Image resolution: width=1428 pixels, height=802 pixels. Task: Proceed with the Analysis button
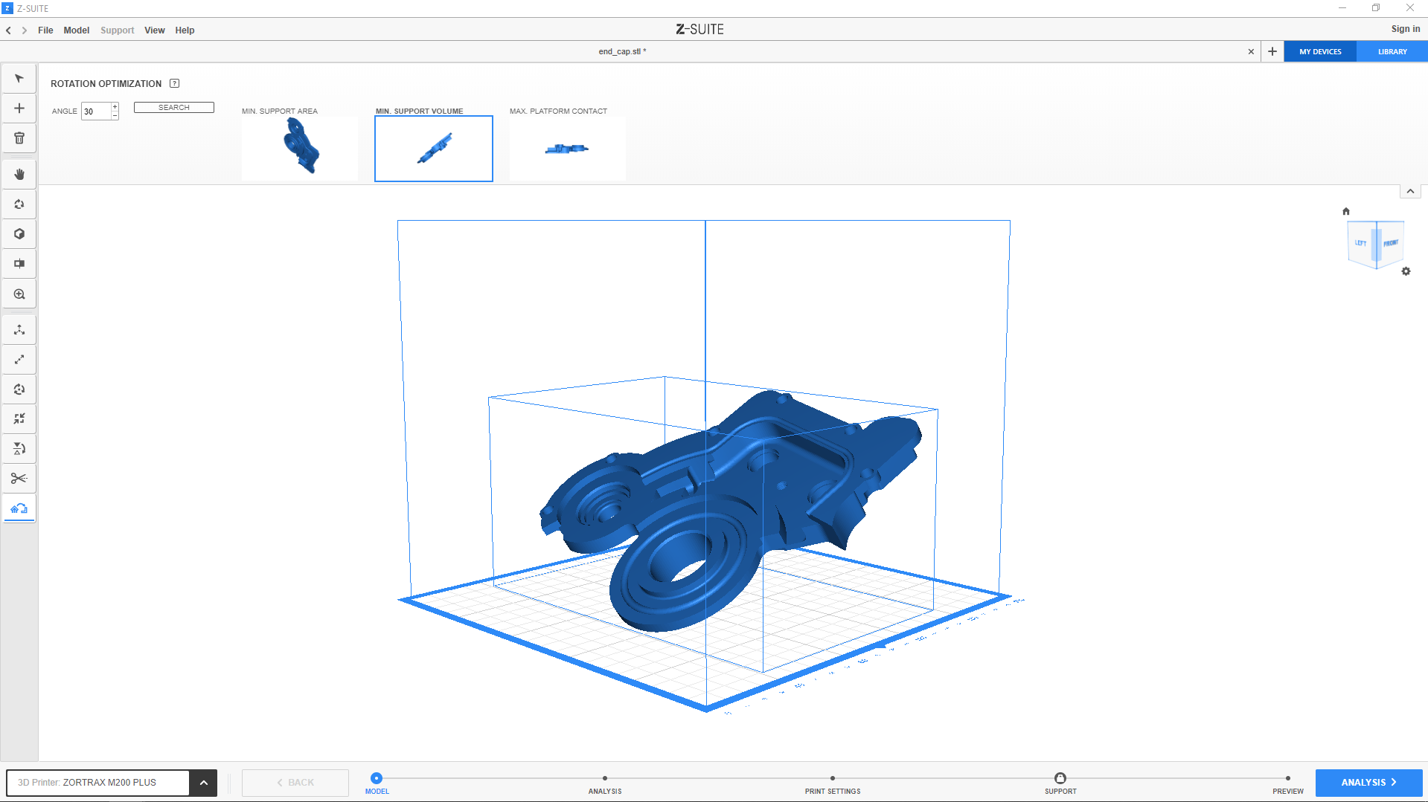[1368, 783]
